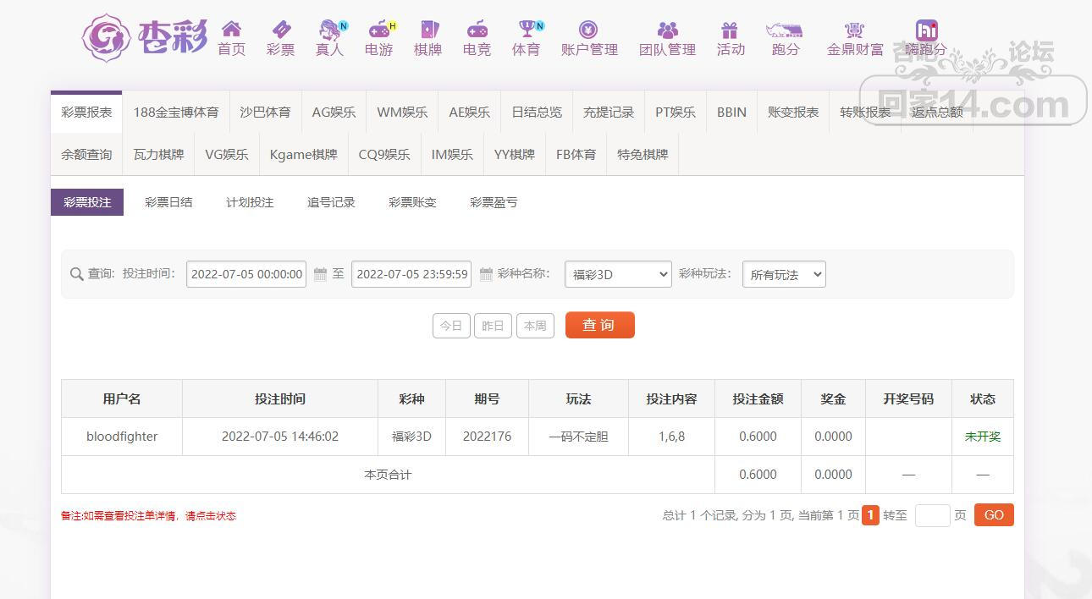
Task: Open calendar icon beside start time
Action: (320, 274)
